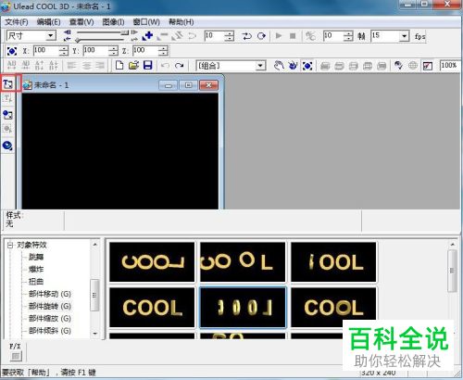Select the Insert Geometric Object tool
Viewport: 463px width, 380px height.
pos(8,146)
